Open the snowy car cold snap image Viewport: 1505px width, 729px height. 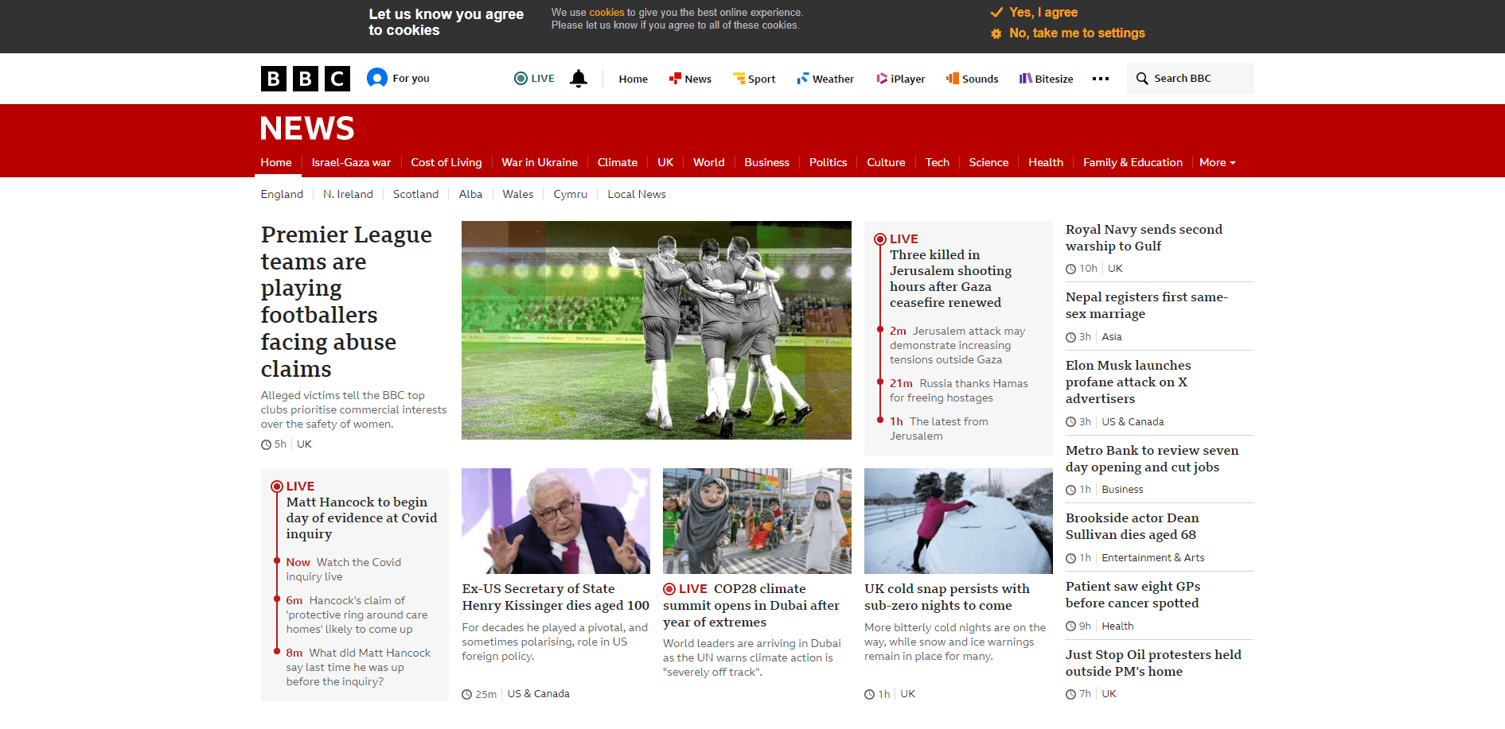tap(958, 521)
